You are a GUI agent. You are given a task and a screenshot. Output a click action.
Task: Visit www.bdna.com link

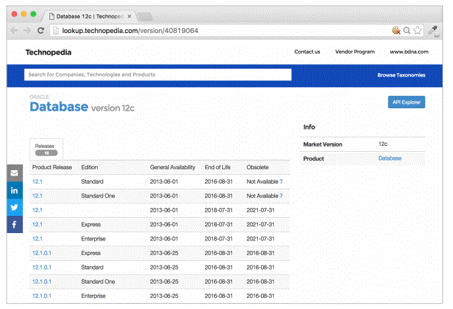(x=409, y=51)
